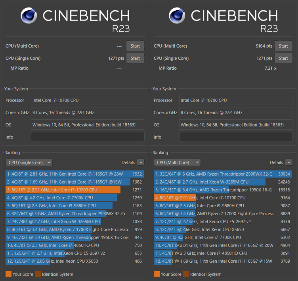Start Single Core test in right panel
The image size is (298, 281).
pyautogui.click(x=283, y=58)
